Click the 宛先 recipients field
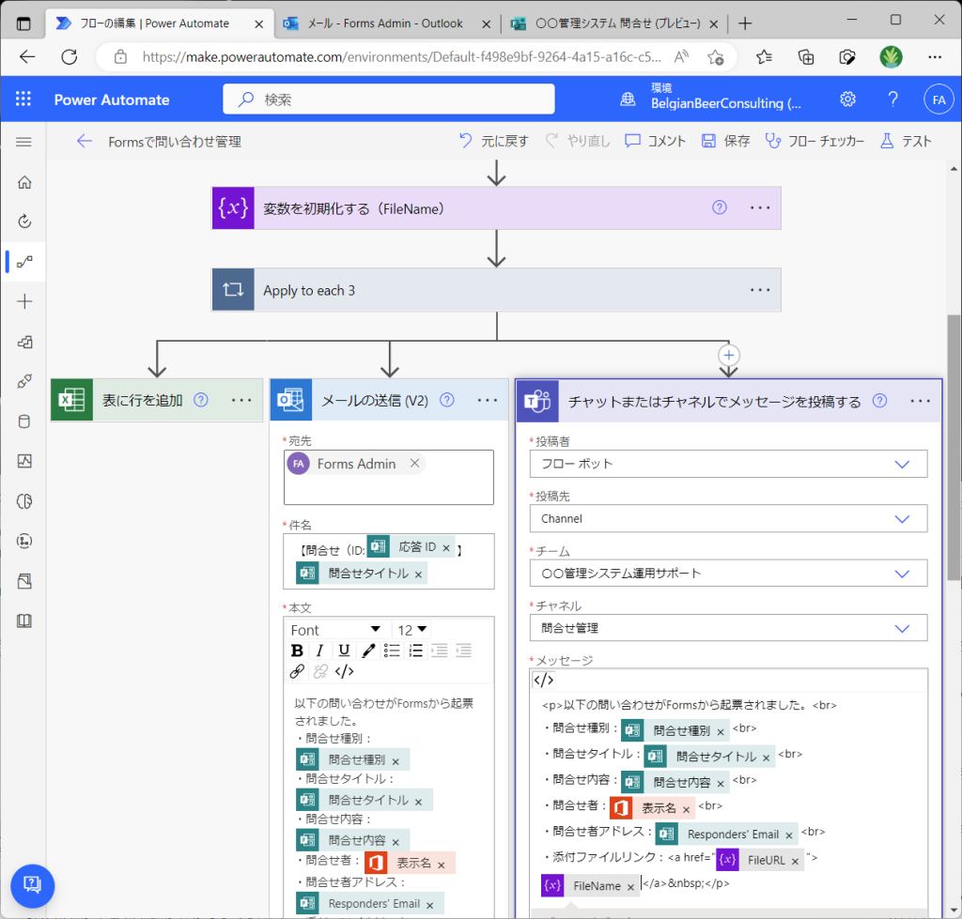Image resolution: width=962 pixels, height=919 pixels. 388,477
